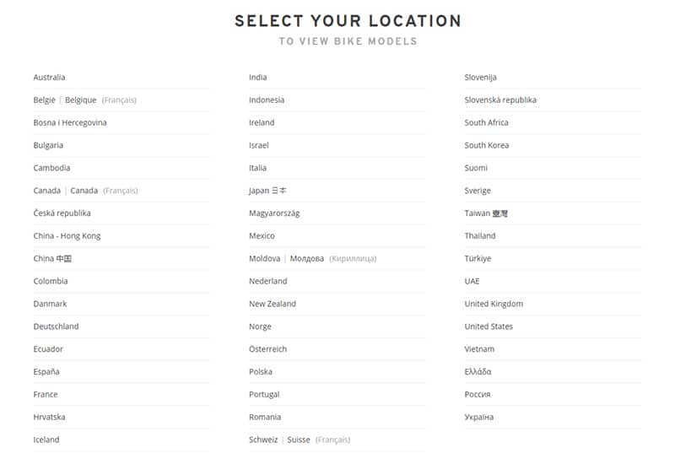The image size is (675, 464).
Task: Select United States location
Action: (x=489, y=326)
